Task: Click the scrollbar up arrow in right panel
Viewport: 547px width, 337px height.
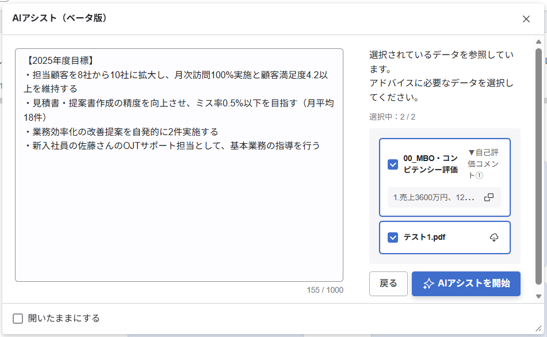Action: [538, 42]
